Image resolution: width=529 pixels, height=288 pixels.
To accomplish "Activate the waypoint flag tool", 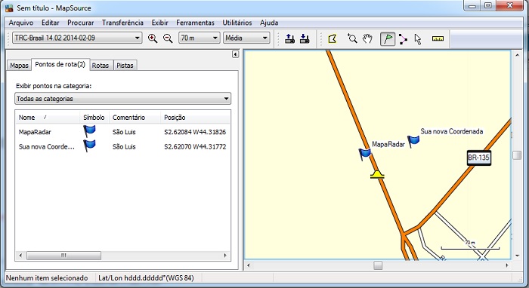I will [388, 38].
